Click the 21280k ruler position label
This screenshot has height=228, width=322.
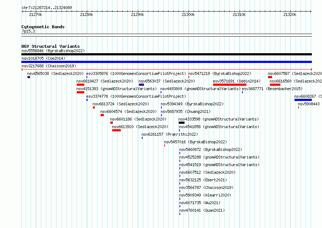tap(86, 14)
